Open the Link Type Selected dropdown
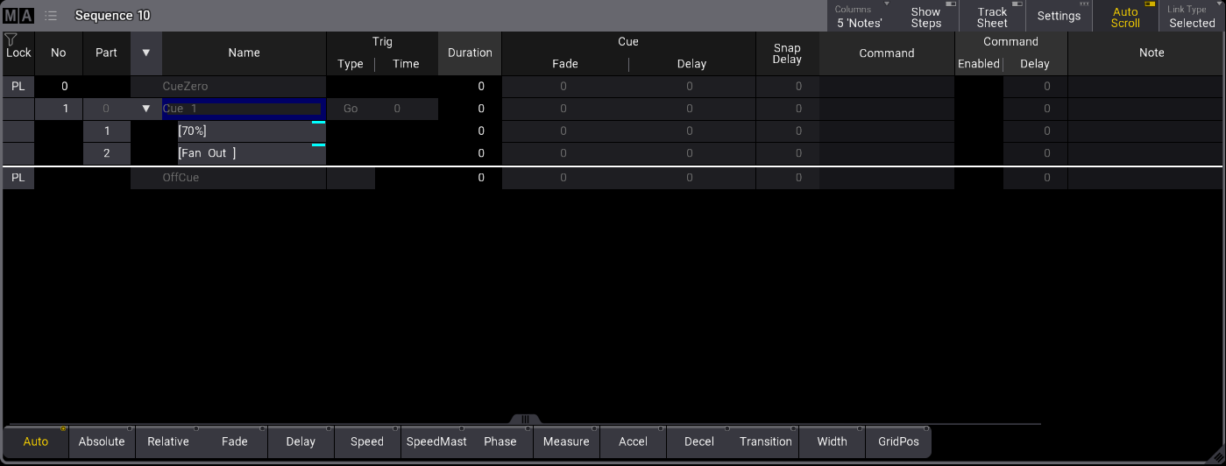1226x466 pixels. 1192,17
